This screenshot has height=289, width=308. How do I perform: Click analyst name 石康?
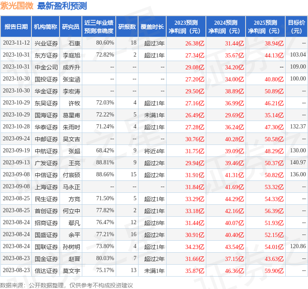click(74, 43)
